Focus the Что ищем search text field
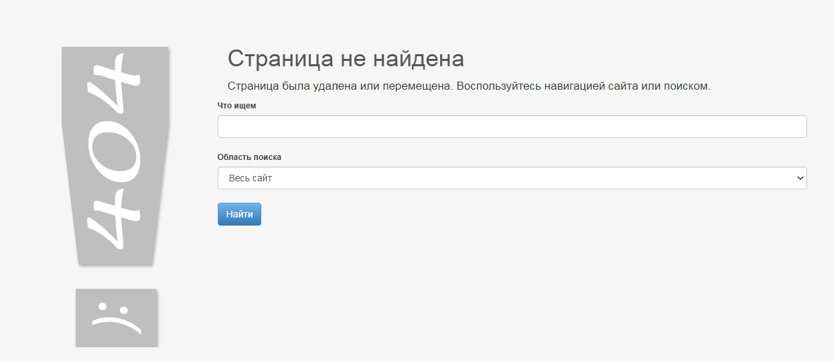 tap(512, 126)
